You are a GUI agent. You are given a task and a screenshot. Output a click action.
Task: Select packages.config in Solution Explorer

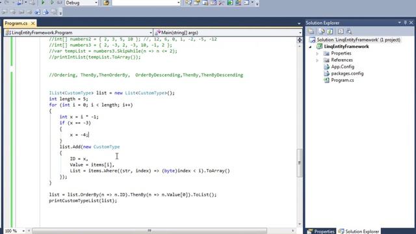347,73
